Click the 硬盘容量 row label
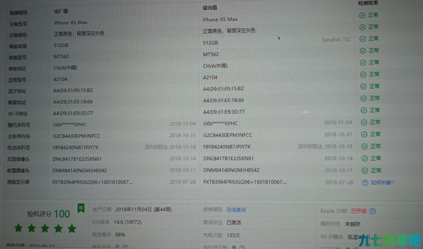The height and width of the screenshot is (249, 423). [18, 46]
